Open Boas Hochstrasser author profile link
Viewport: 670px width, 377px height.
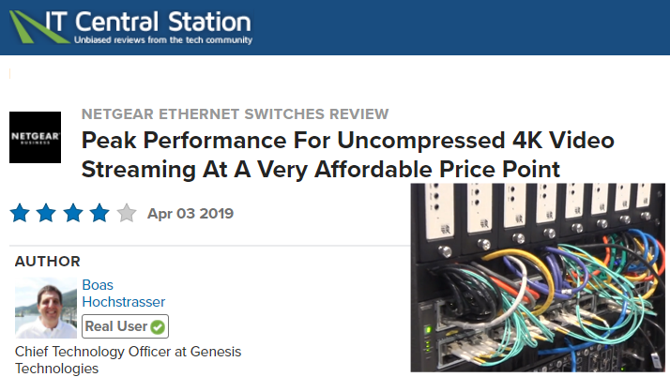(124, 294)
